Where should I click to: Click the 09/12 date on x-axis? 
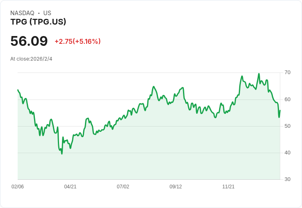[x=176, y=187]
